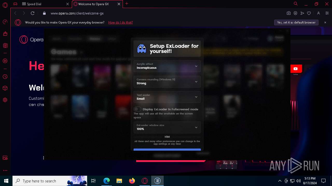Click the YouTube tile on Opera page
This screenshot has width=332, height=186.
pos(296,69)
